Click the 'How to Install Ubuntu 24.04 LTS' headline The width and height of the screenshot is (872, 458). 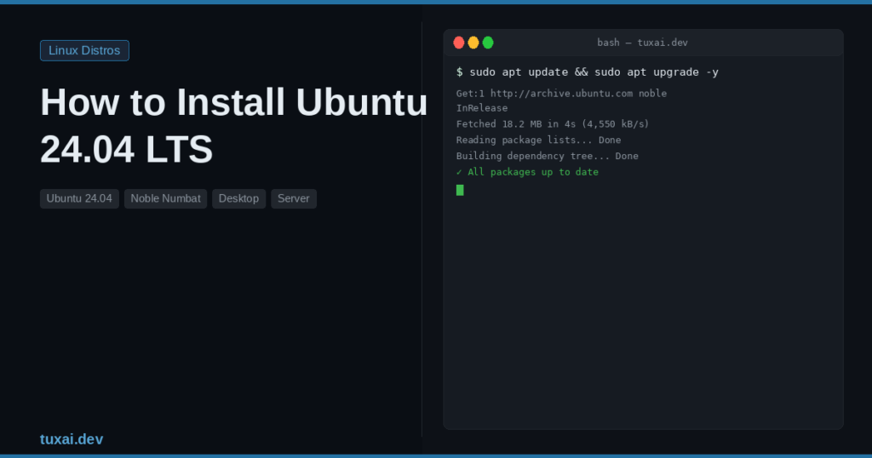233,126
